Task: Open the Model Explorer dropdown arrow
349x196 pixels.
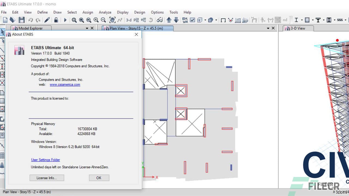Action: (87, 28)
